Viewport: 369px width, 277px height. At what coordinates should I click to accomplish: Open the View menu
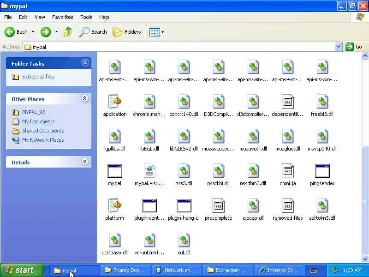point(40,17)
